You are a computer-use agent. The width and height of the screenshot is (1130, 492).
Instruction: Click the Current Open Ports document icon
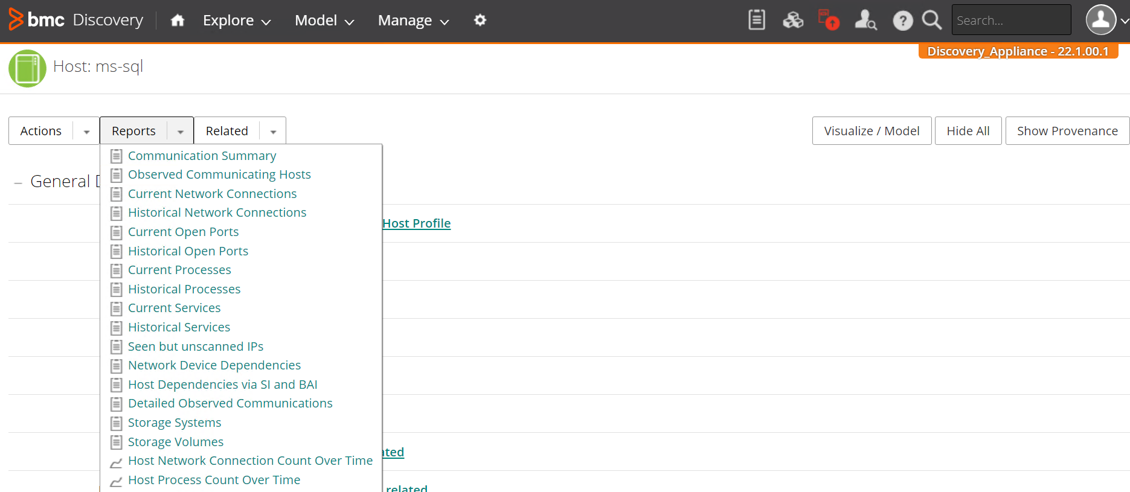[117, 232]
